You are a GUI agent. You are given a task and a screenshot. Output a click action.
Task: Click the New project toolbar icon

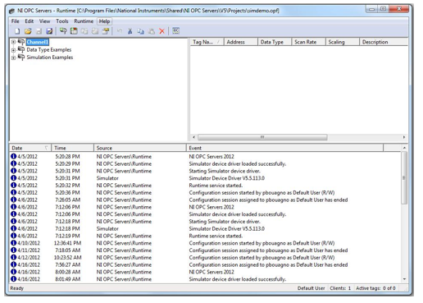17,31
